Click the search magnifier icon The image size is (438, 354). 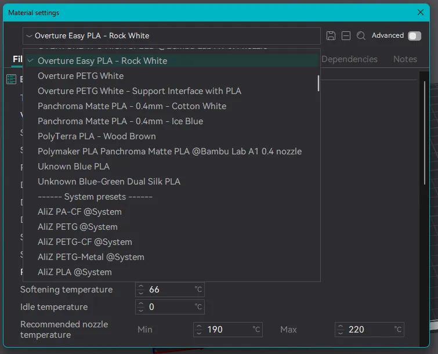(x=361, y=36)
